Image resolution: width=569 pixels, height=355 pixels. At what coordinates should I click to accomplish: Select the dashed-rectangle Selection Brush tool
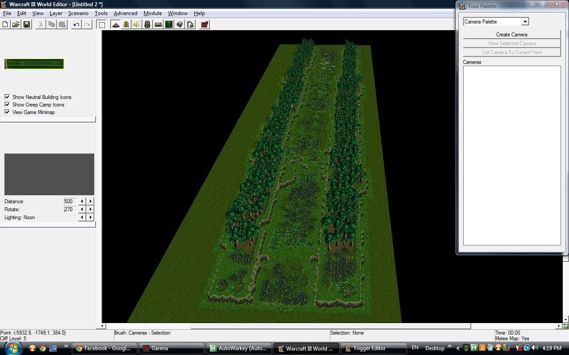coord(102,24)
